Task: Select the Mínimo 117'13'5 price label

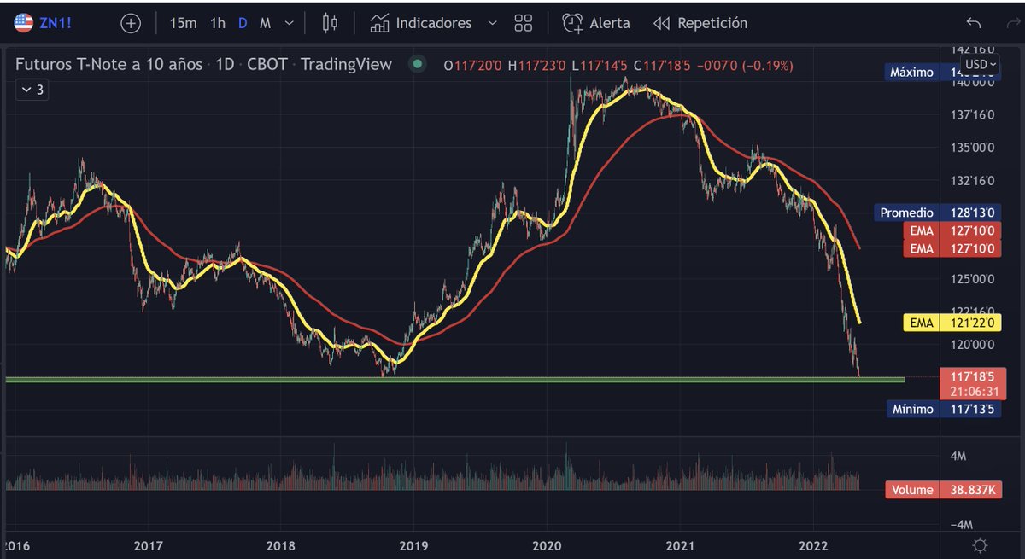Action: pyautogui.click(x=943, y=409)
